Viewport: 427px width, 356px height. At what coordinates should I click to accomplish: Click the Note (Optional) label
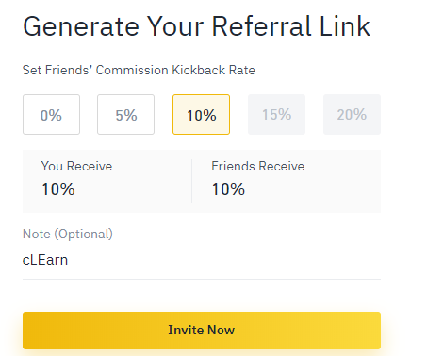coord(68,234)
